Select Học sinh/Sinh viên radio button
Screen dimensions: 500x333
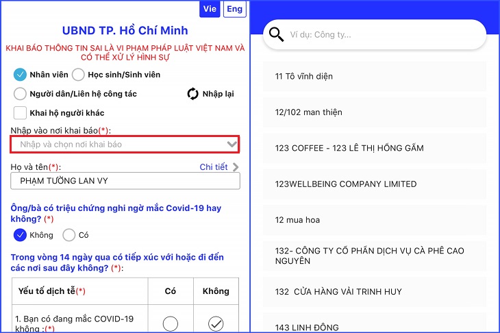click(x=78, y=75)
